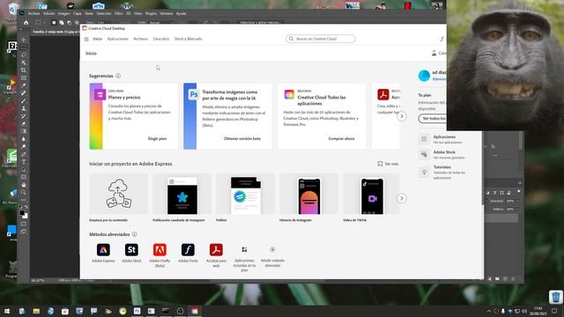Viewport: 564px width, 317px height.
Task: Select the Rectangular Marquee tool in Photoshop
Action: point(24,47)
